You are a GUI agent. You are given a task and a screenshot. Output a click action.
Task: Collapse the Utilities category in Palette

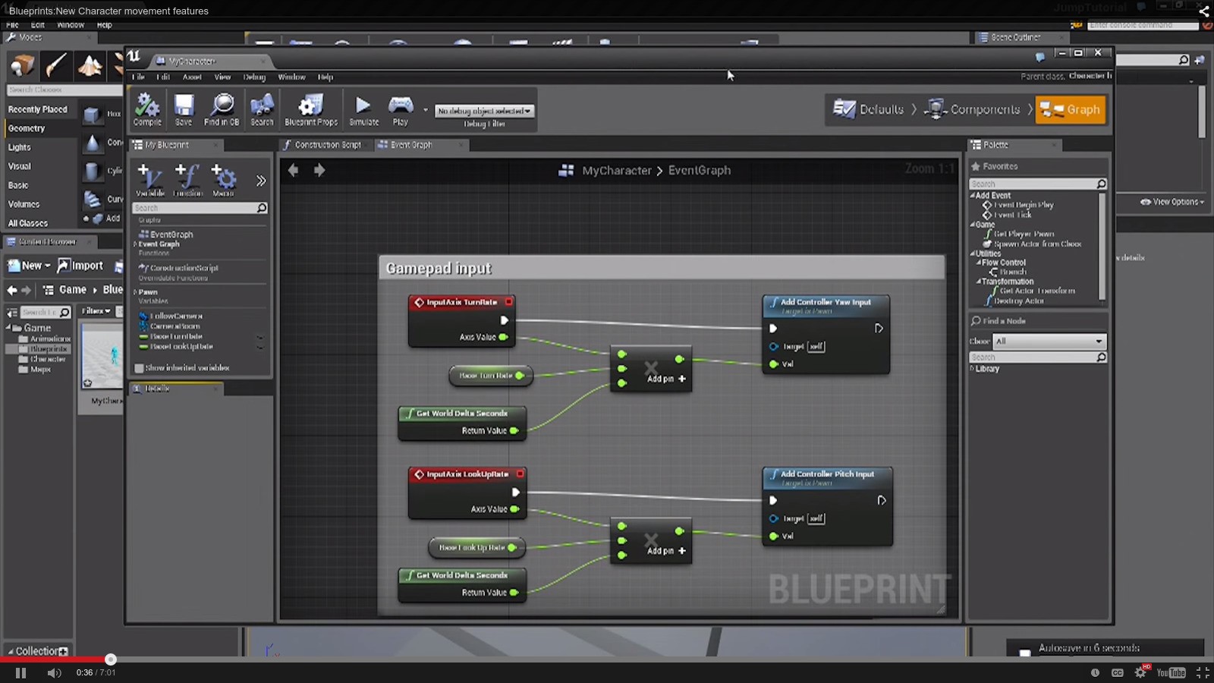coord(973,253)
